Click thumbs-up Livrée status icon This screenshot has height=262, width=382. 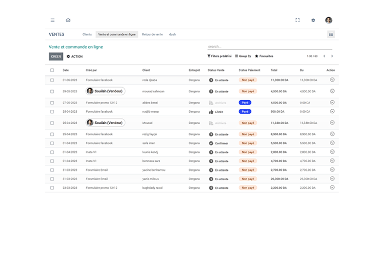211,112
